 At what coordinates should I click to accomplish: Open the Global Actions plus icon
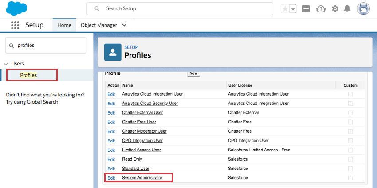pos(306,9)
